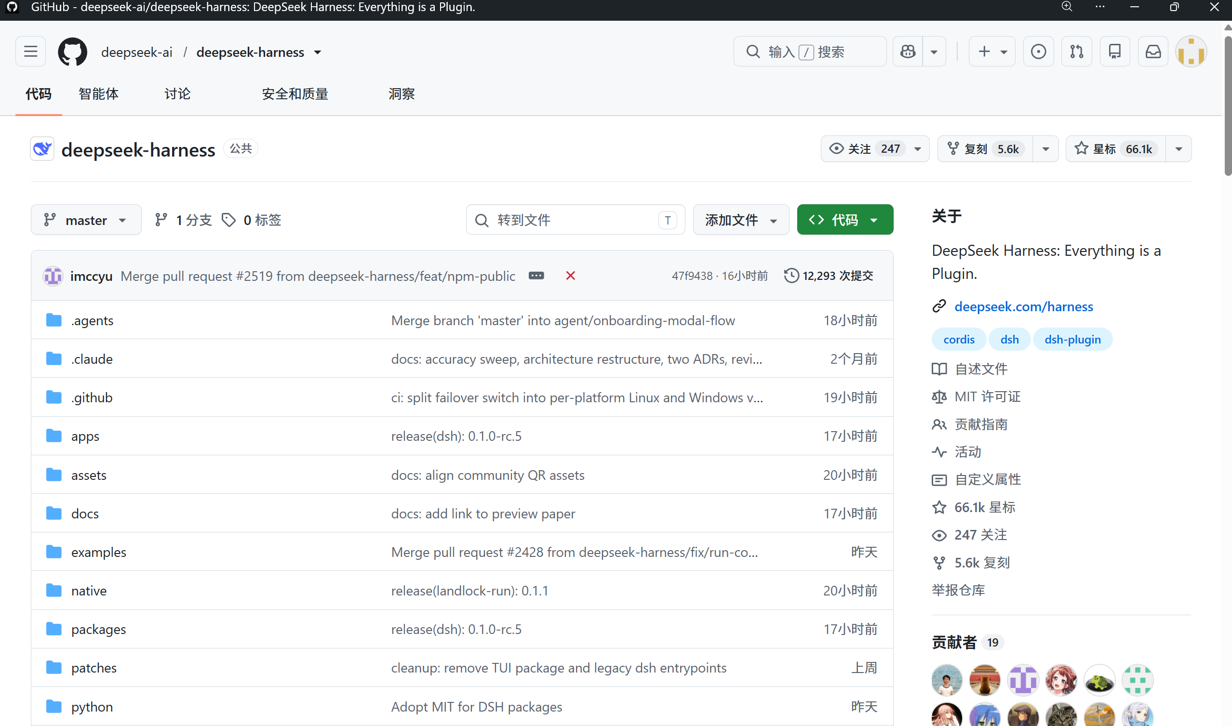Open the pull requests icon in header

(x=1076, y=52)
